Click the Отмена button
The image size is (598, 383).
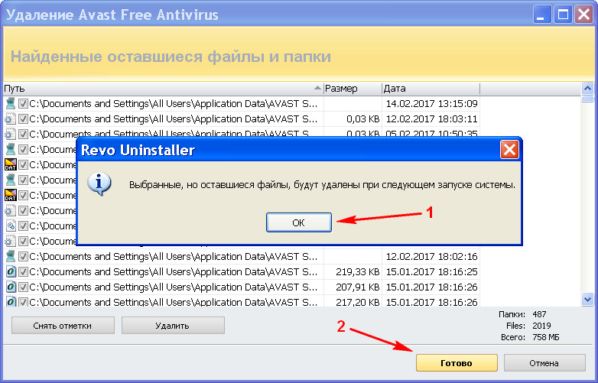pyautogui.click(x=544, y=363)
